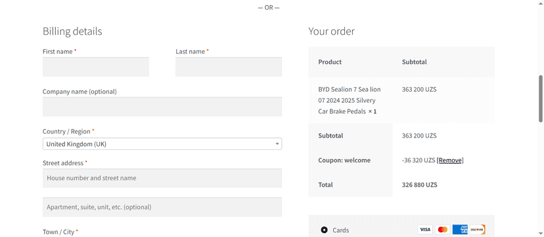Click into the Company name field
This screenshot has height=237, width=544.
(162, 107)
